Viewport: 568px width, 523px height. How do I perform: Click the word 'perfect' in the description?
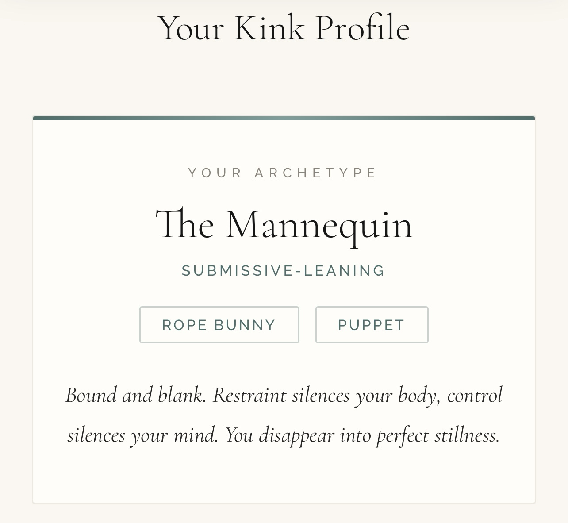[403, 435]
